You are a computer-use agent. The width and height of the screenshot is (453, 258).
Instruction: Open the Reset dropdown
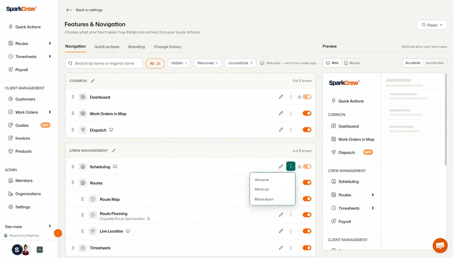[x=432, y=25]
